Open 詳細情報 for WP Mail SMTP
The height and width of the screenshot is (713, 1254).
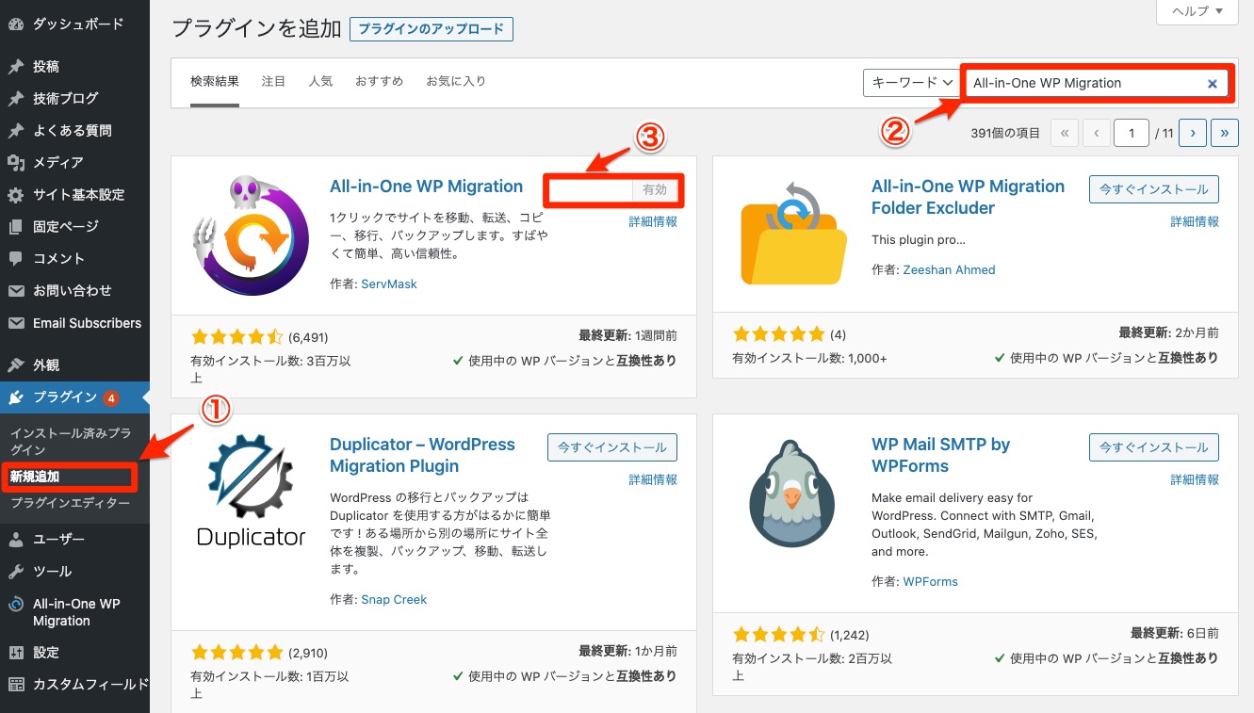click(x=1195, y=480)
